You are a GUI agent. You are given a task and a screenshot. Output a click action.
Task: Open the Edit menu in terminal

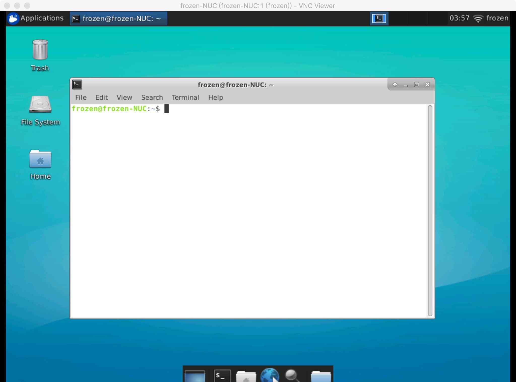101,98
